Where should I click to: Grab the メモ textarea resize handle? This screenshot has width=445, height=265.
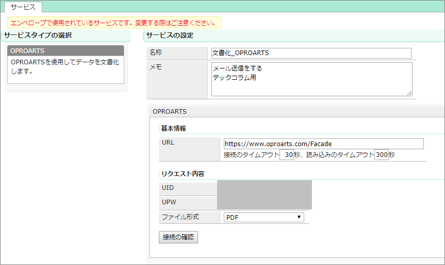click(409, 93)
